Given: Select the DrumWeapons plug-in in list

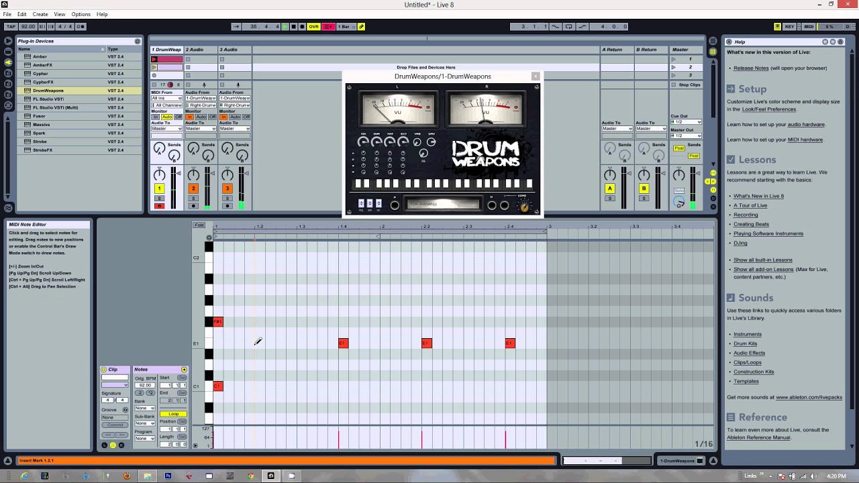Looking at the screenshot, I should (x=48, y=91).
